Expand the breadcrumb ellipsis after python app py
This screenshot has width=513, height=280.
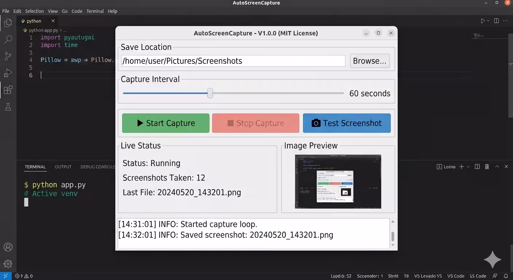pyautogui.click(x=65, y=30)
